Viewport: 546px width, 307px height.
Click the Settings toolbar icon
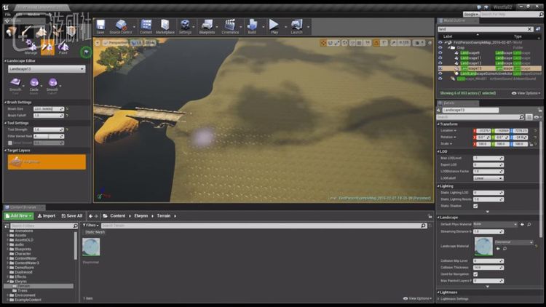tap(186, 26)
